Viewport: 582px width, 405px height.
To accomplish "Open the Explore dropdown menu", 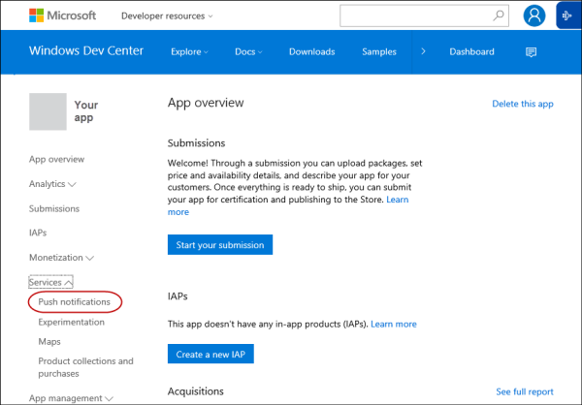I will pyautogui.click(x=188, y=52).
